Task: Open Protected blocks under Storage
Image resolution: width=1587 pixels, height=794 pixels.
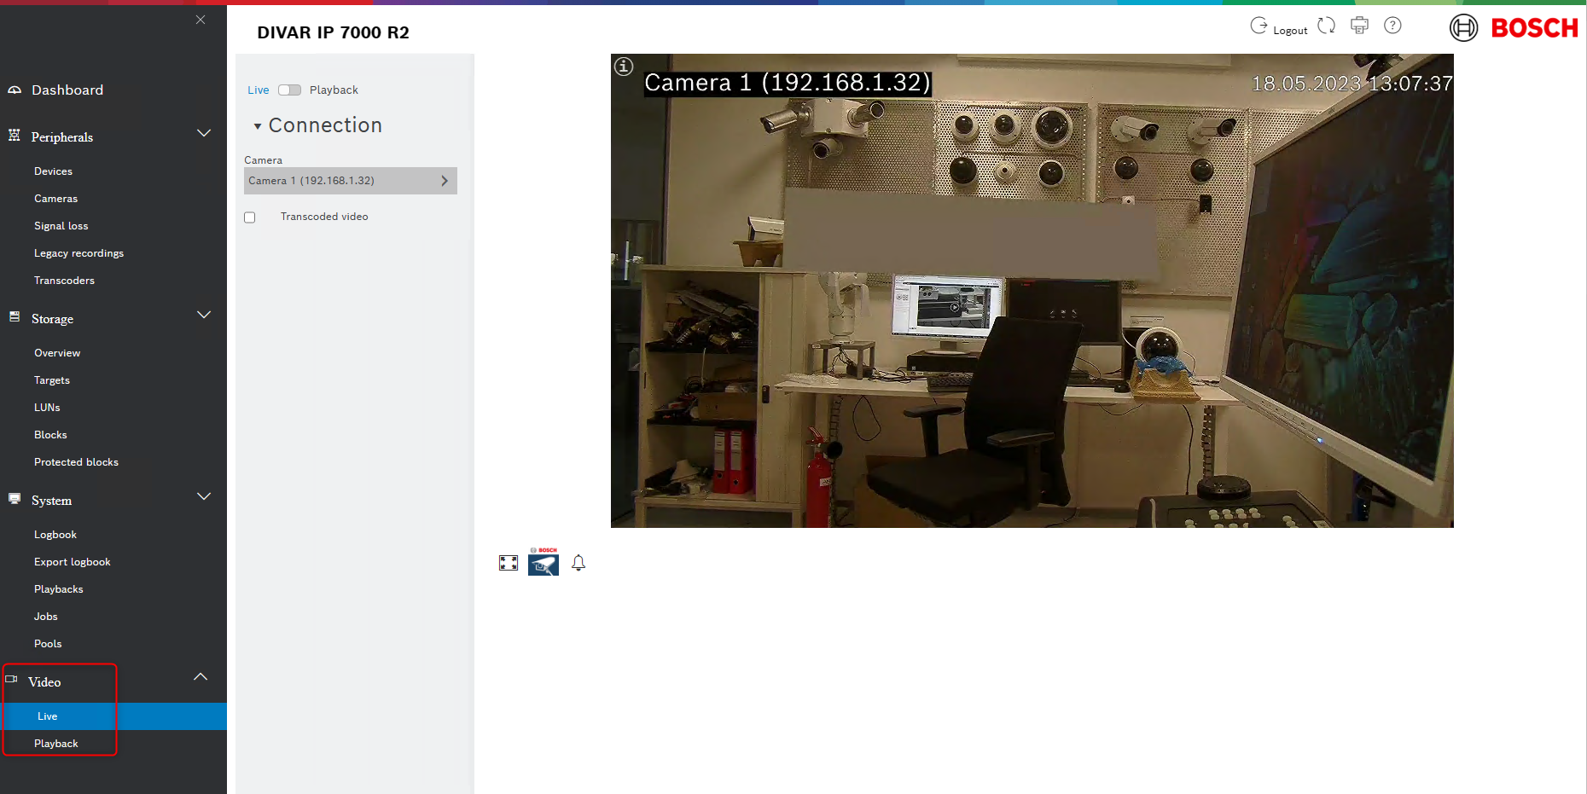Action: (76, 462)
